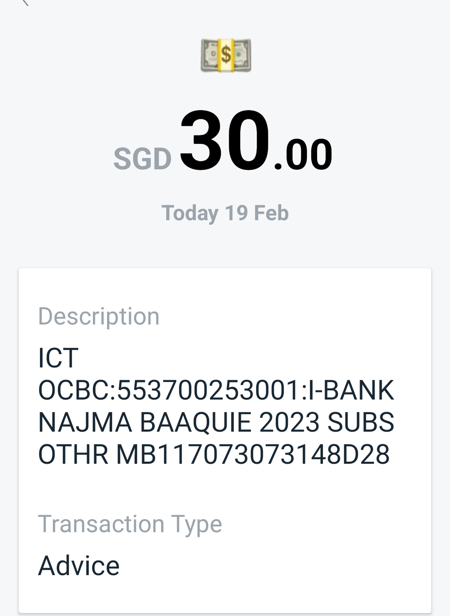Tap blank area between Description and Type
The width and height of the screenshot is (450, 616).
tap(225, 489)
